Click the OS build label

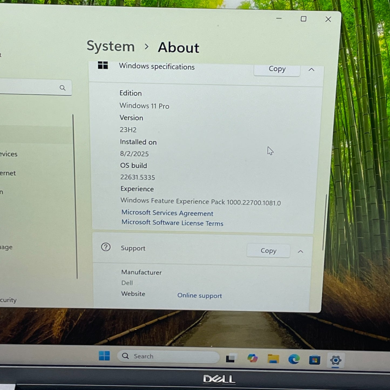[134, 165]
